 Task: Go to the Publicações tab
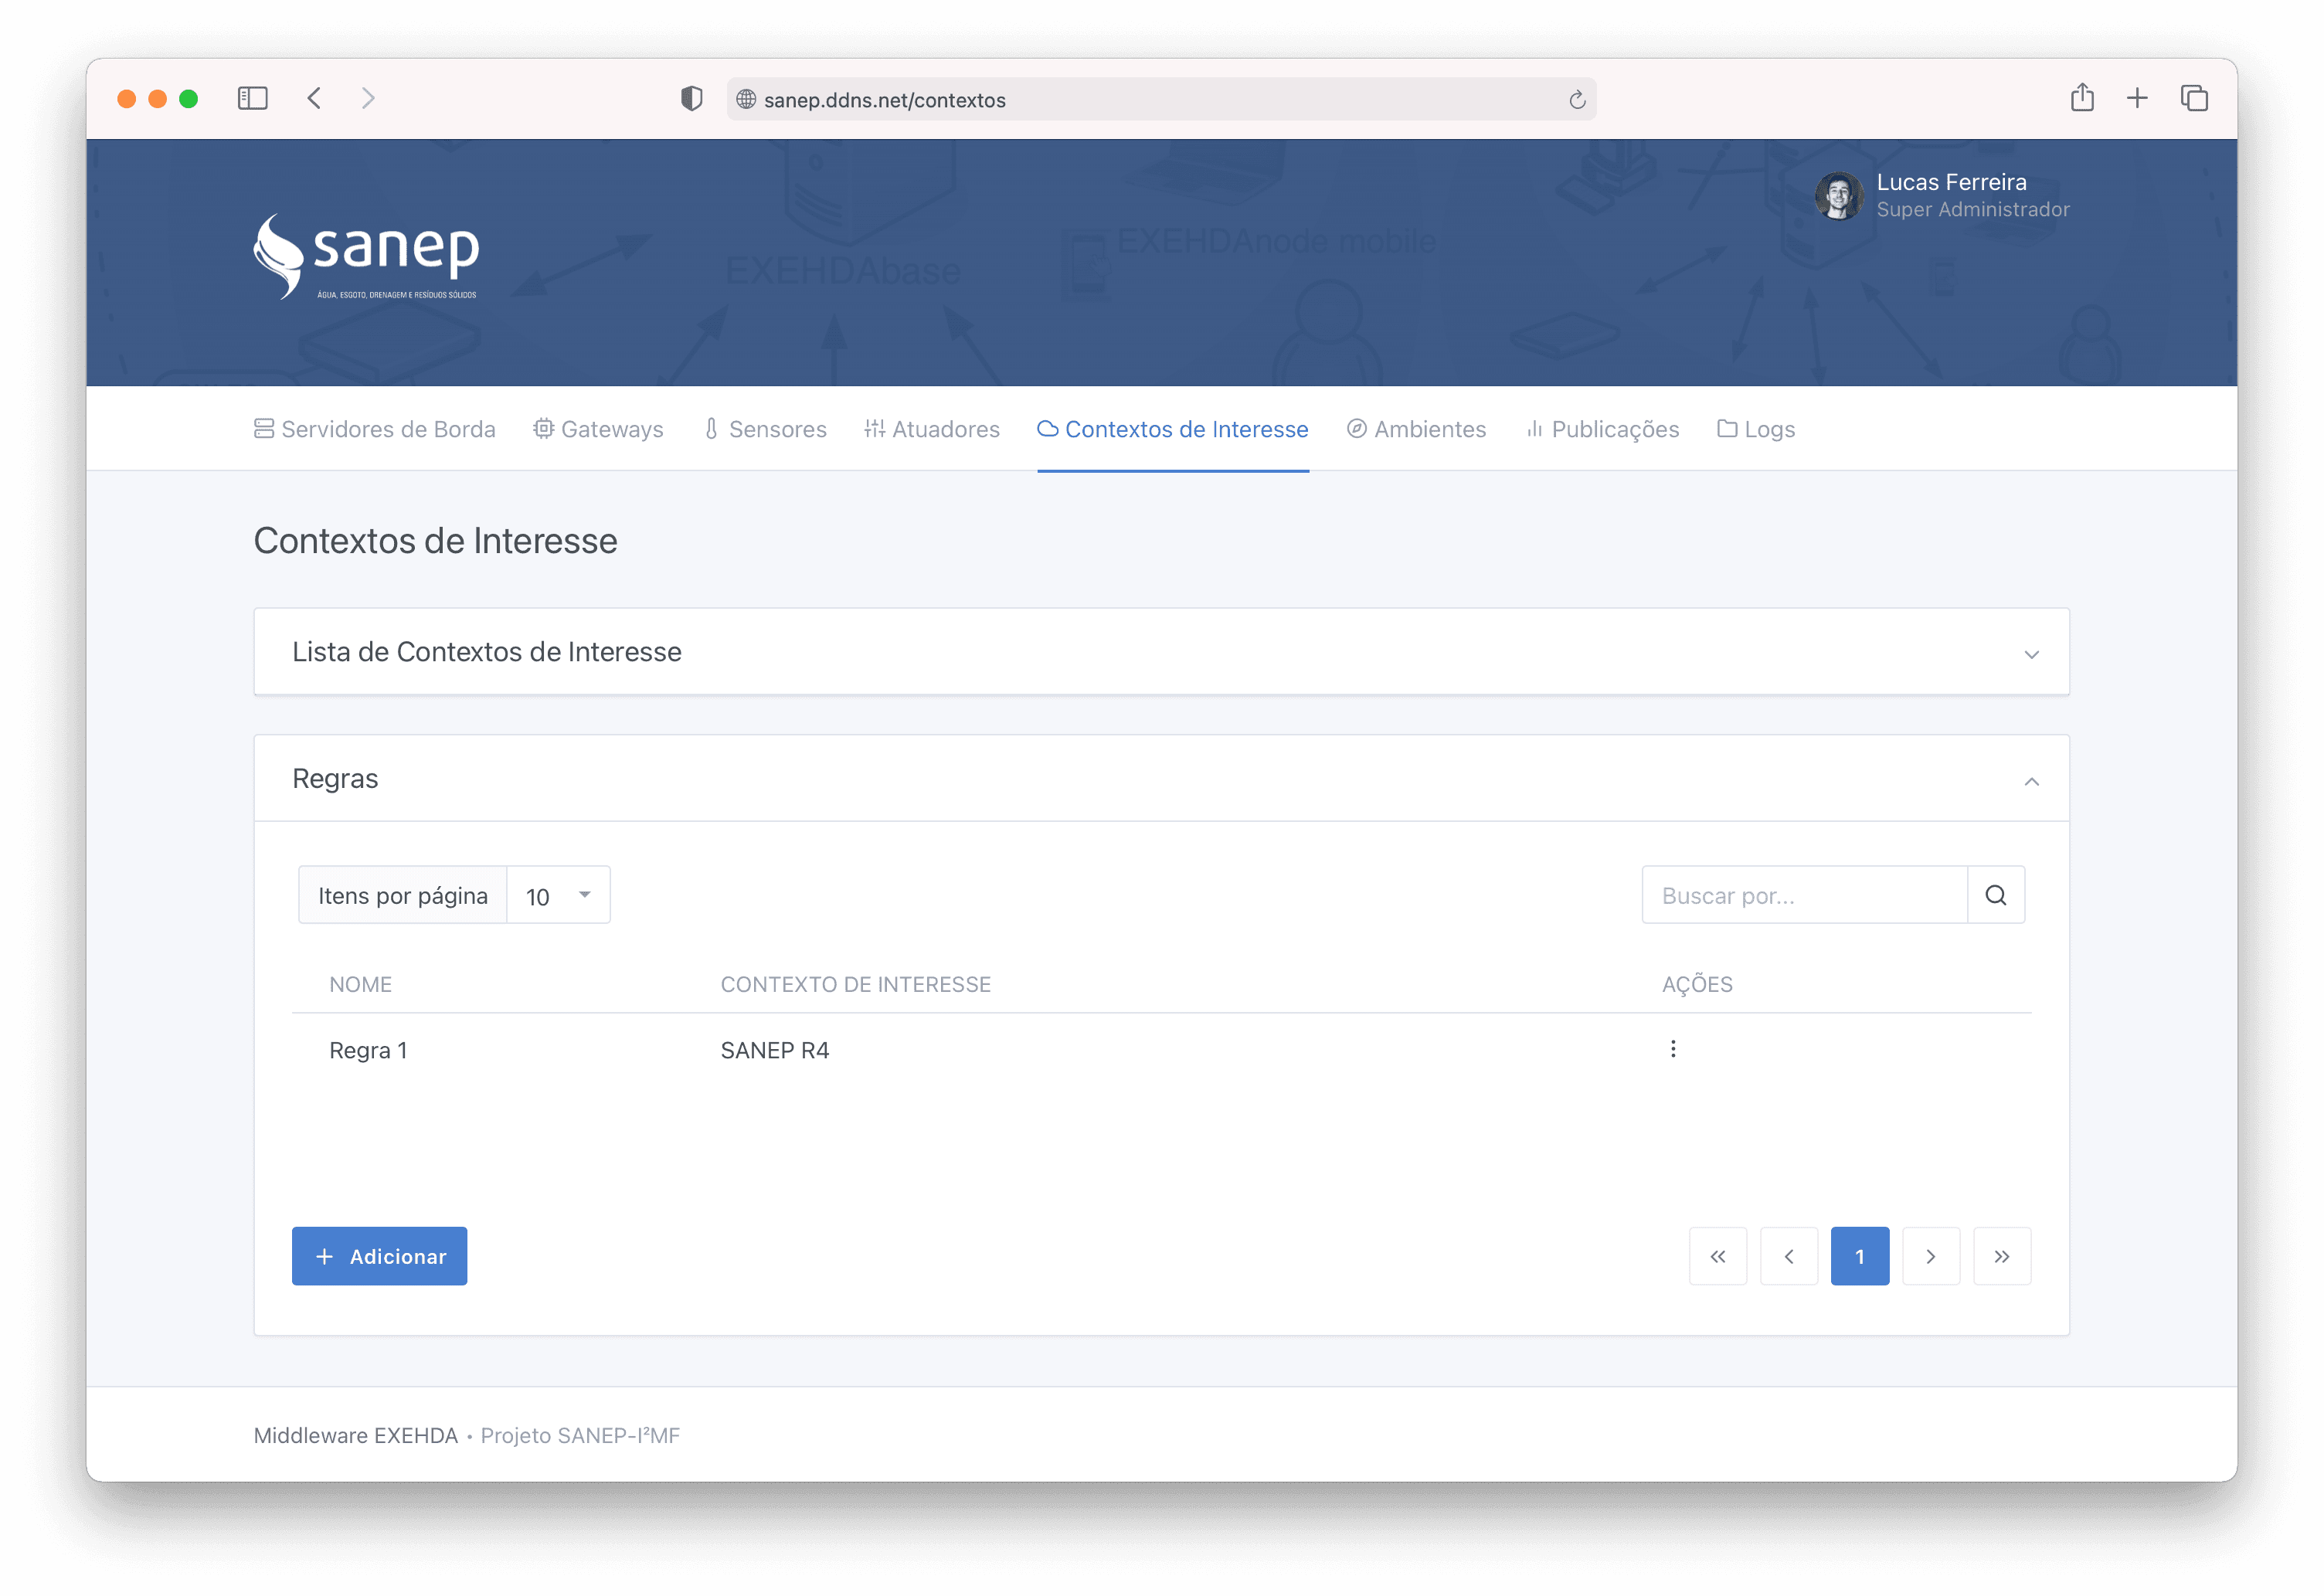pyautogui.click(x=1602, y=429)
